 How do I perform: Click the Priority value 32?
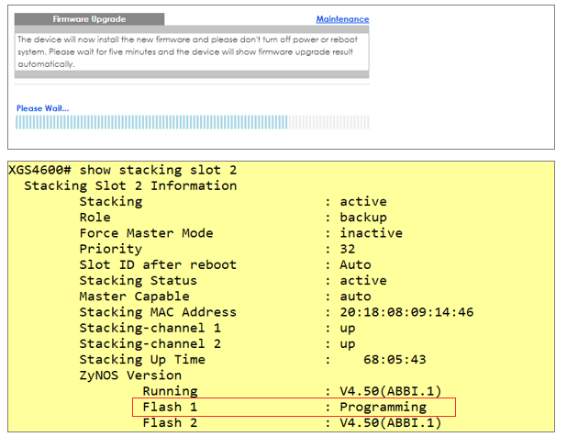(348, 249)
